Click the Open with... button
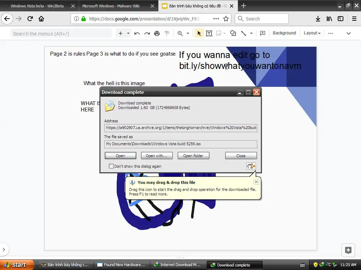 157,156
